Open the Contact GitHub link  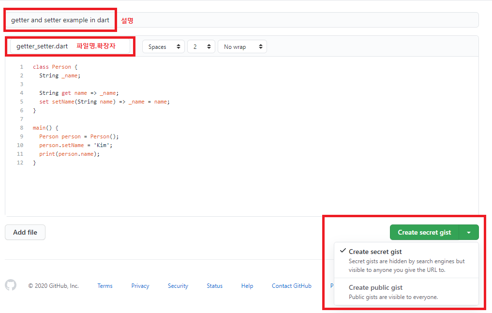pos(291,285)
